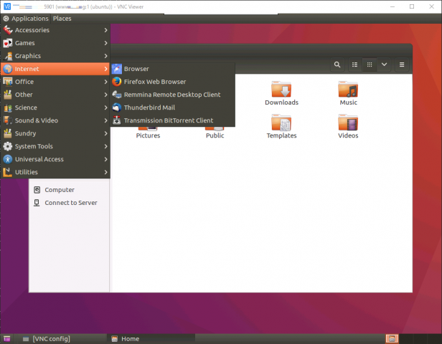
Task: Click the Public folder label
Action: click(215, 135)
